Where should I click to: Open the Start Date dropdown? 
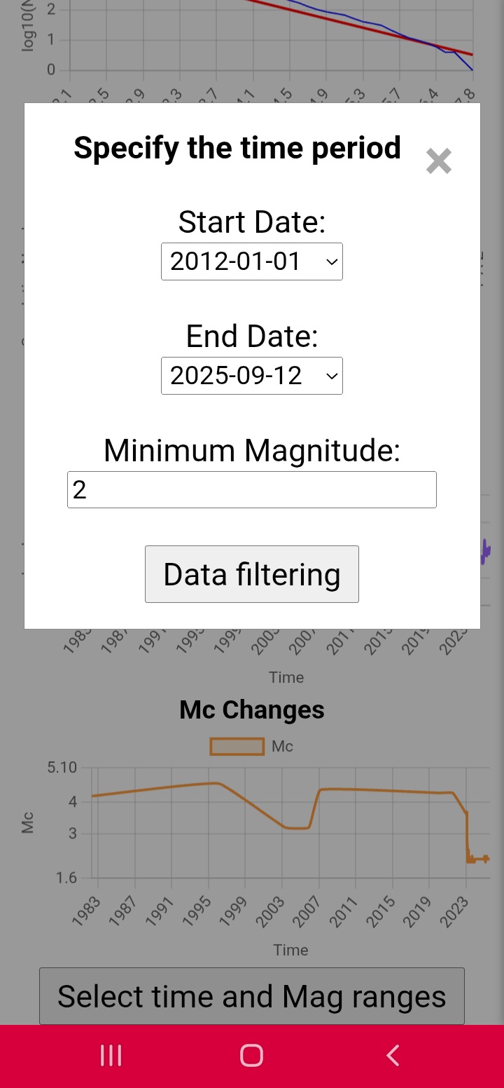[x=252, y=261]
